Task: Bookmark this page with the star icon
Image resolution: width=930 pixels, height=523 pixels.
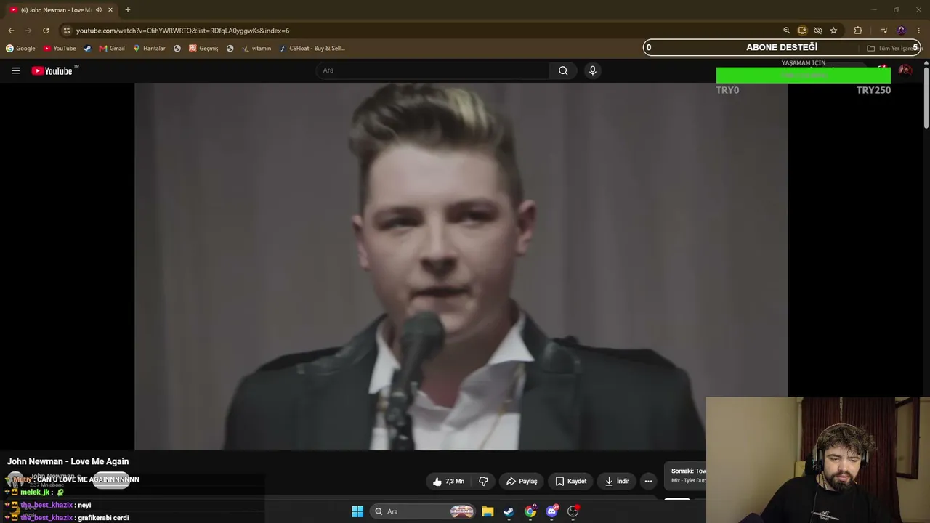Action: 833,31
